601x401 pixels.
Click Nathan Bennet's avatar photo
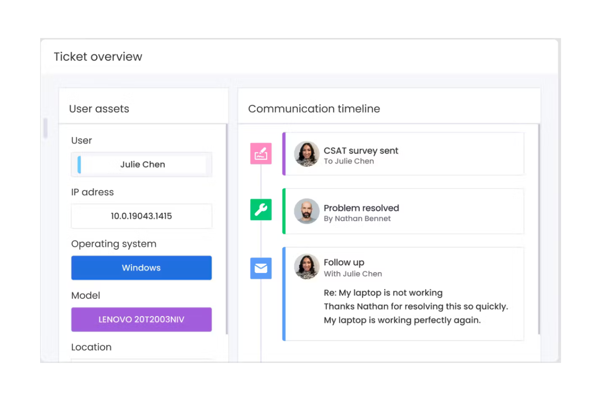tap(307, 211)
